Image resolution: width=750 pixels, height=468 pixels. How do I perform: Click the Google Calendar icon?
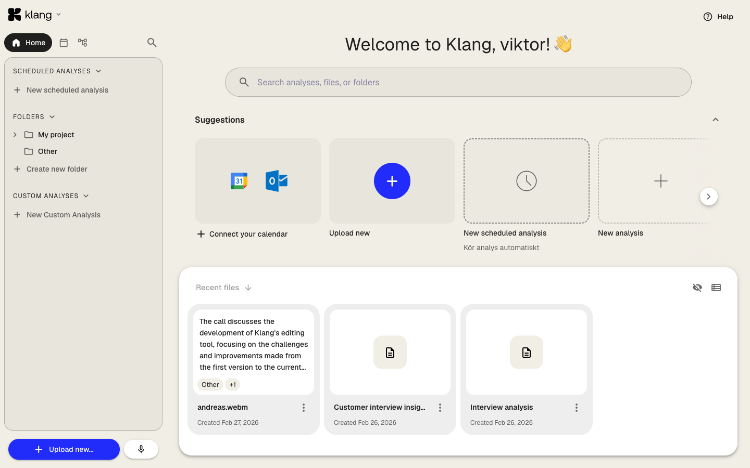(239, 181)
